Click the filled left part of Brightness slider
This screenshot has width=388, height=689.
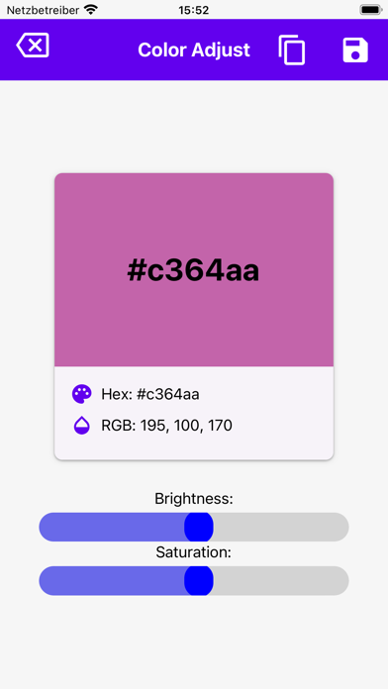[112, 527]
